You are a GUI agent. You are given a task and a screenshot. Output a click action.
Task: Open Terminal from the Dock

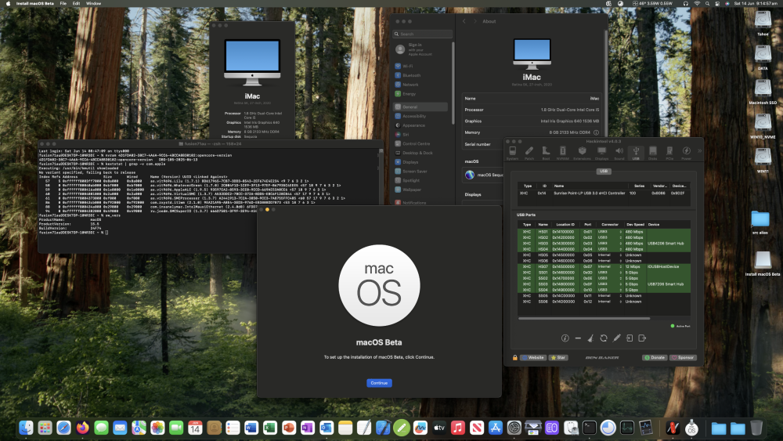point(590,428)
